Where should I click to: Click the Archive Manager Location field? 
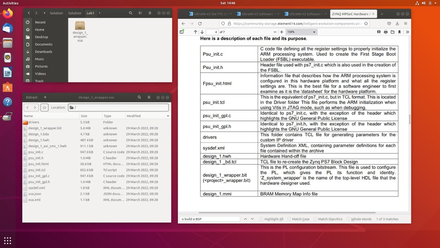118,107
